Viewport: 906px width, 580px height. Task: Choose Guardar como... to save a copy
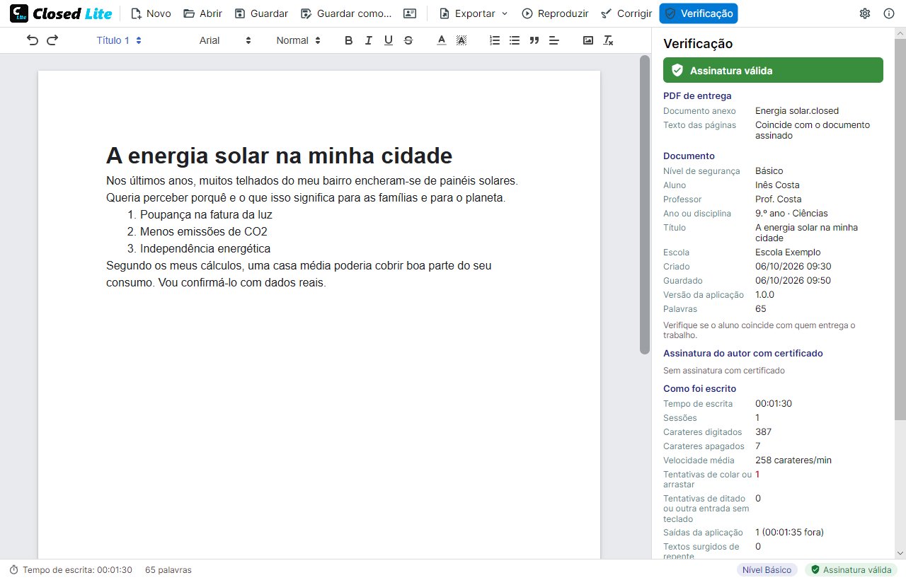click(346, 13)
